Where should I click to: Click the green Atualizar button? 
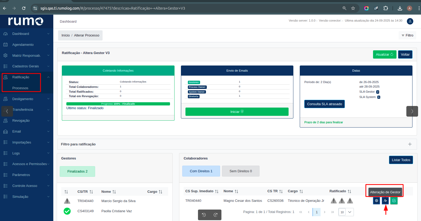tap(384, 55)
